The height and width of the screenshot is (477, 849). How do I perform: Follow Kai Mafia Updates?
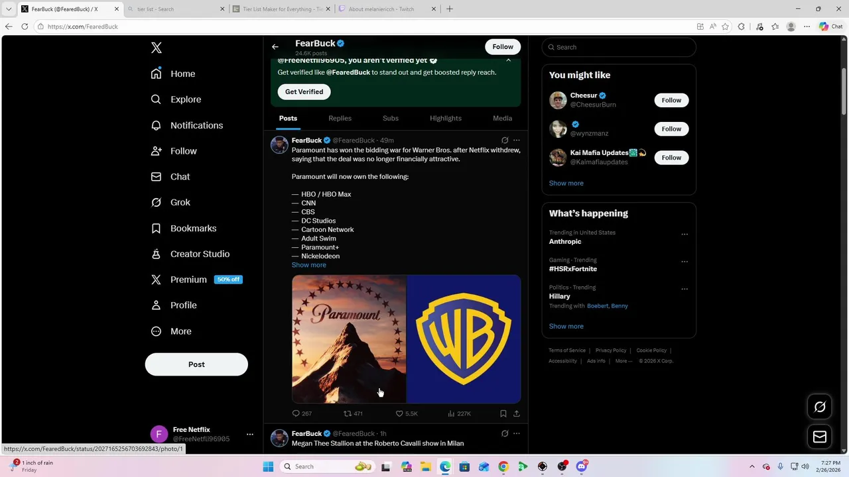click(x=671, y=158)
